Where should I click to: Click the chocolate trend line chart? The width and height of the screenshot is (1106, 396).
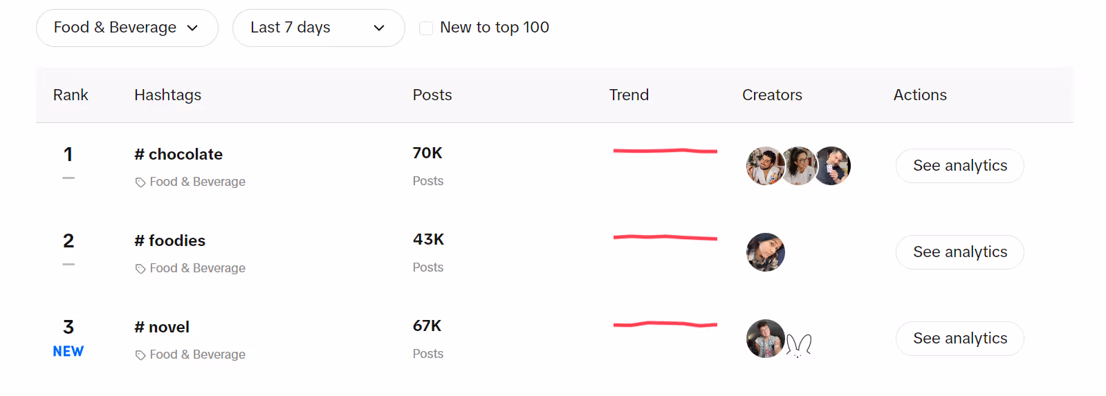[665, 151]
